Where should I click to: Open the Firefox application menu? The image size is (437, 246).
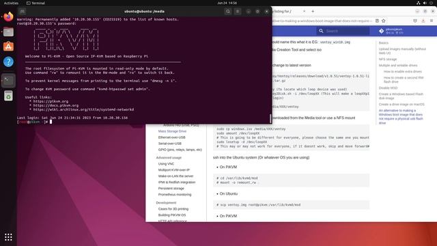[432, 20]
